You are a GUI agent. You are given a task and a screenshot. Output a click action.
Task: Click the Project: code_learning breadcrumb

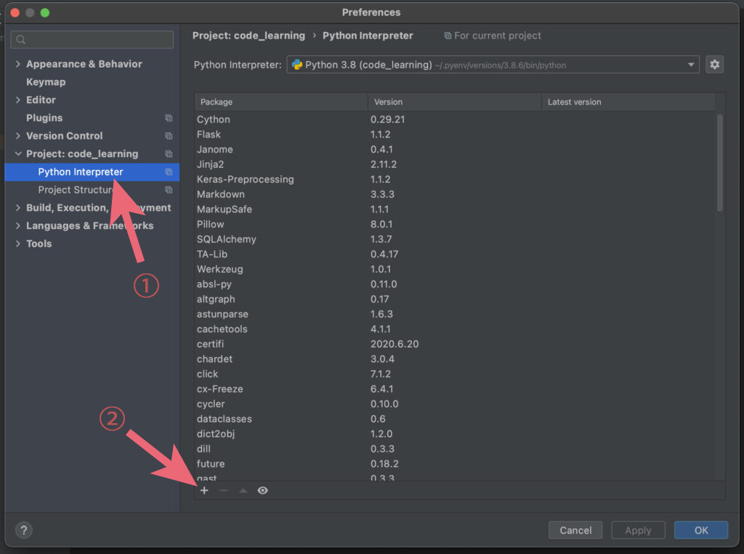coord(248,36)
